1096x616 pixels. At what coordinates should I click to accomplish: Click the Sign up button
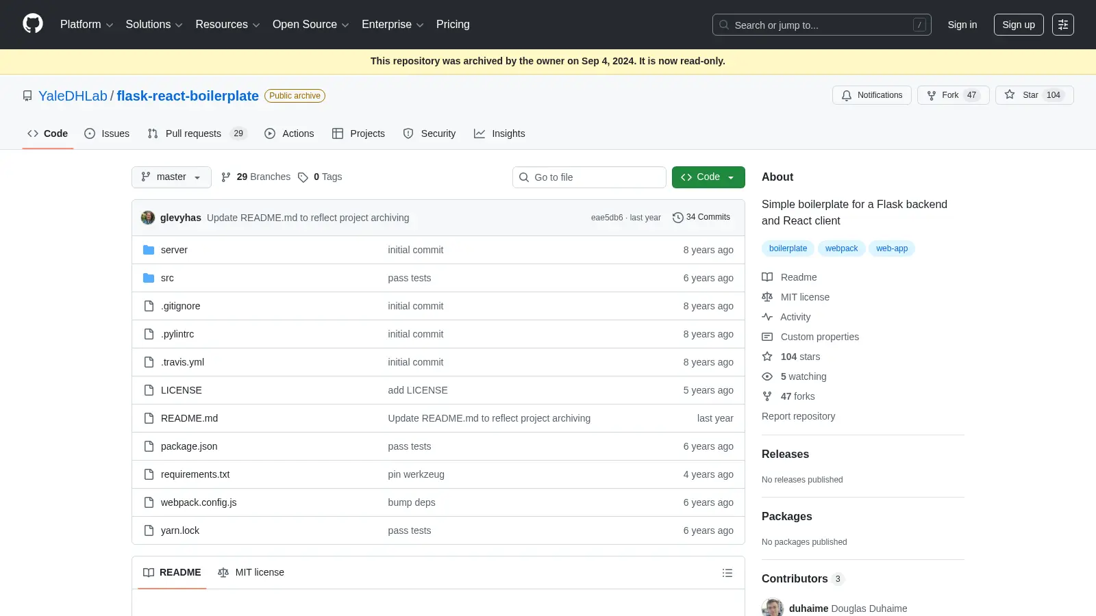[x=1019, y=25]
